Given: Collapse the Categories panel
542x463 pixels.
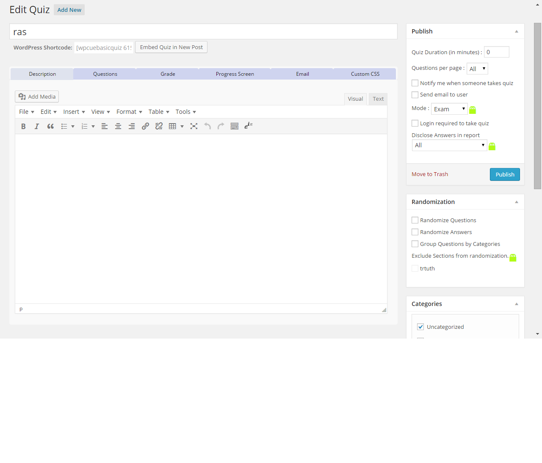Looking at the screenshot, I should [x=517, y=304].
